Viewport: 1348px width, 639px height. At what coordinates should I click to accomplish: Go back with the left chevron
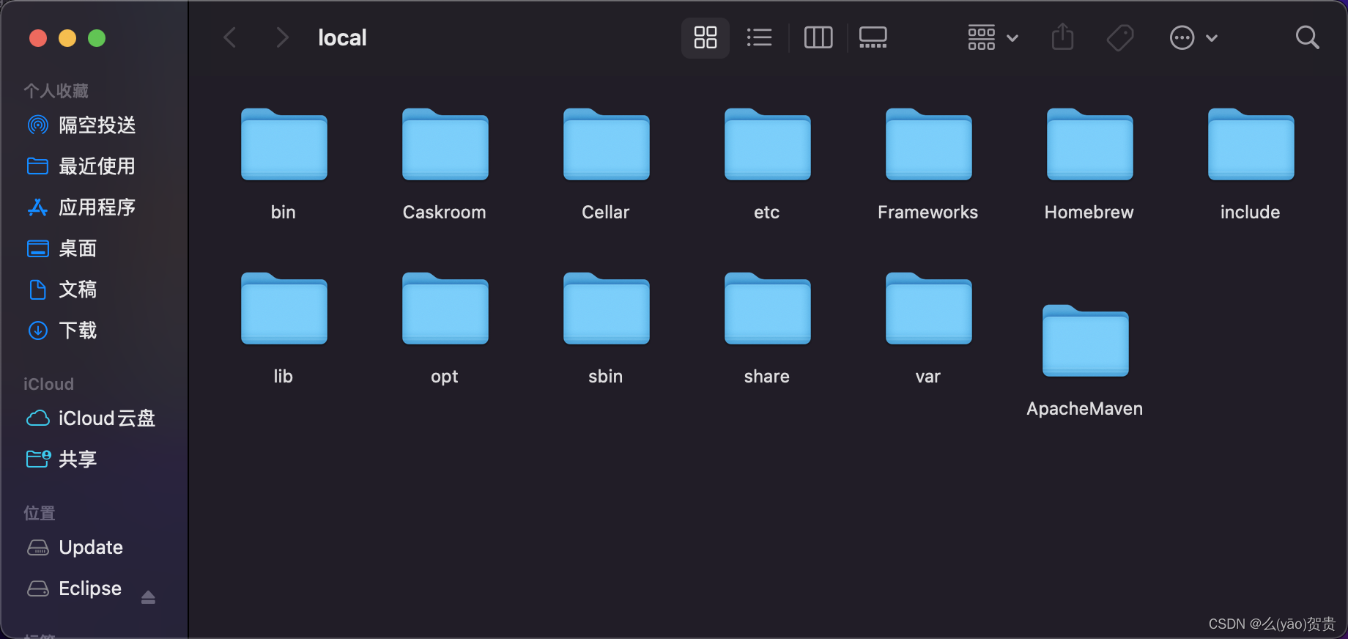[230, 37]
